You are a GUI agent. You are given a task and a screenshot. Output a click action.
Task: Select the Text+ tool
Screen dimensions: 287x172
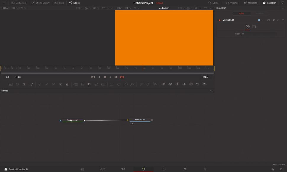25,84
